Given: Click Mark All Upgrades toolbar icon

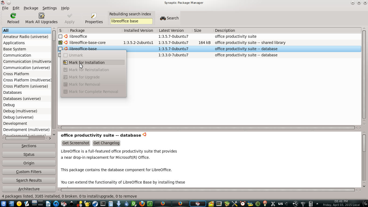Looking at the screenshot, I should pos(41,16).
